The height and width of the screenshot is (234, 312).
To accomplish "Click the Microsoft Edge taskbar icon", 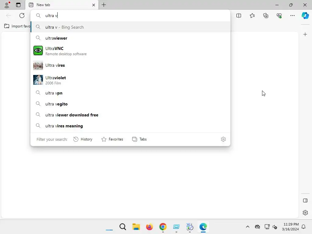I will [203, 227].
